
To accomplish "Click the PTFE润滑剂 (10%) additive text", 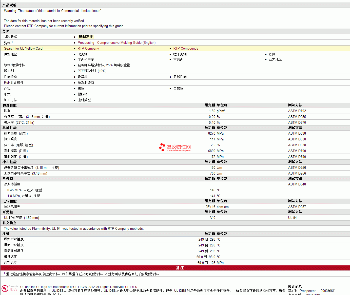I will (92, 71).
